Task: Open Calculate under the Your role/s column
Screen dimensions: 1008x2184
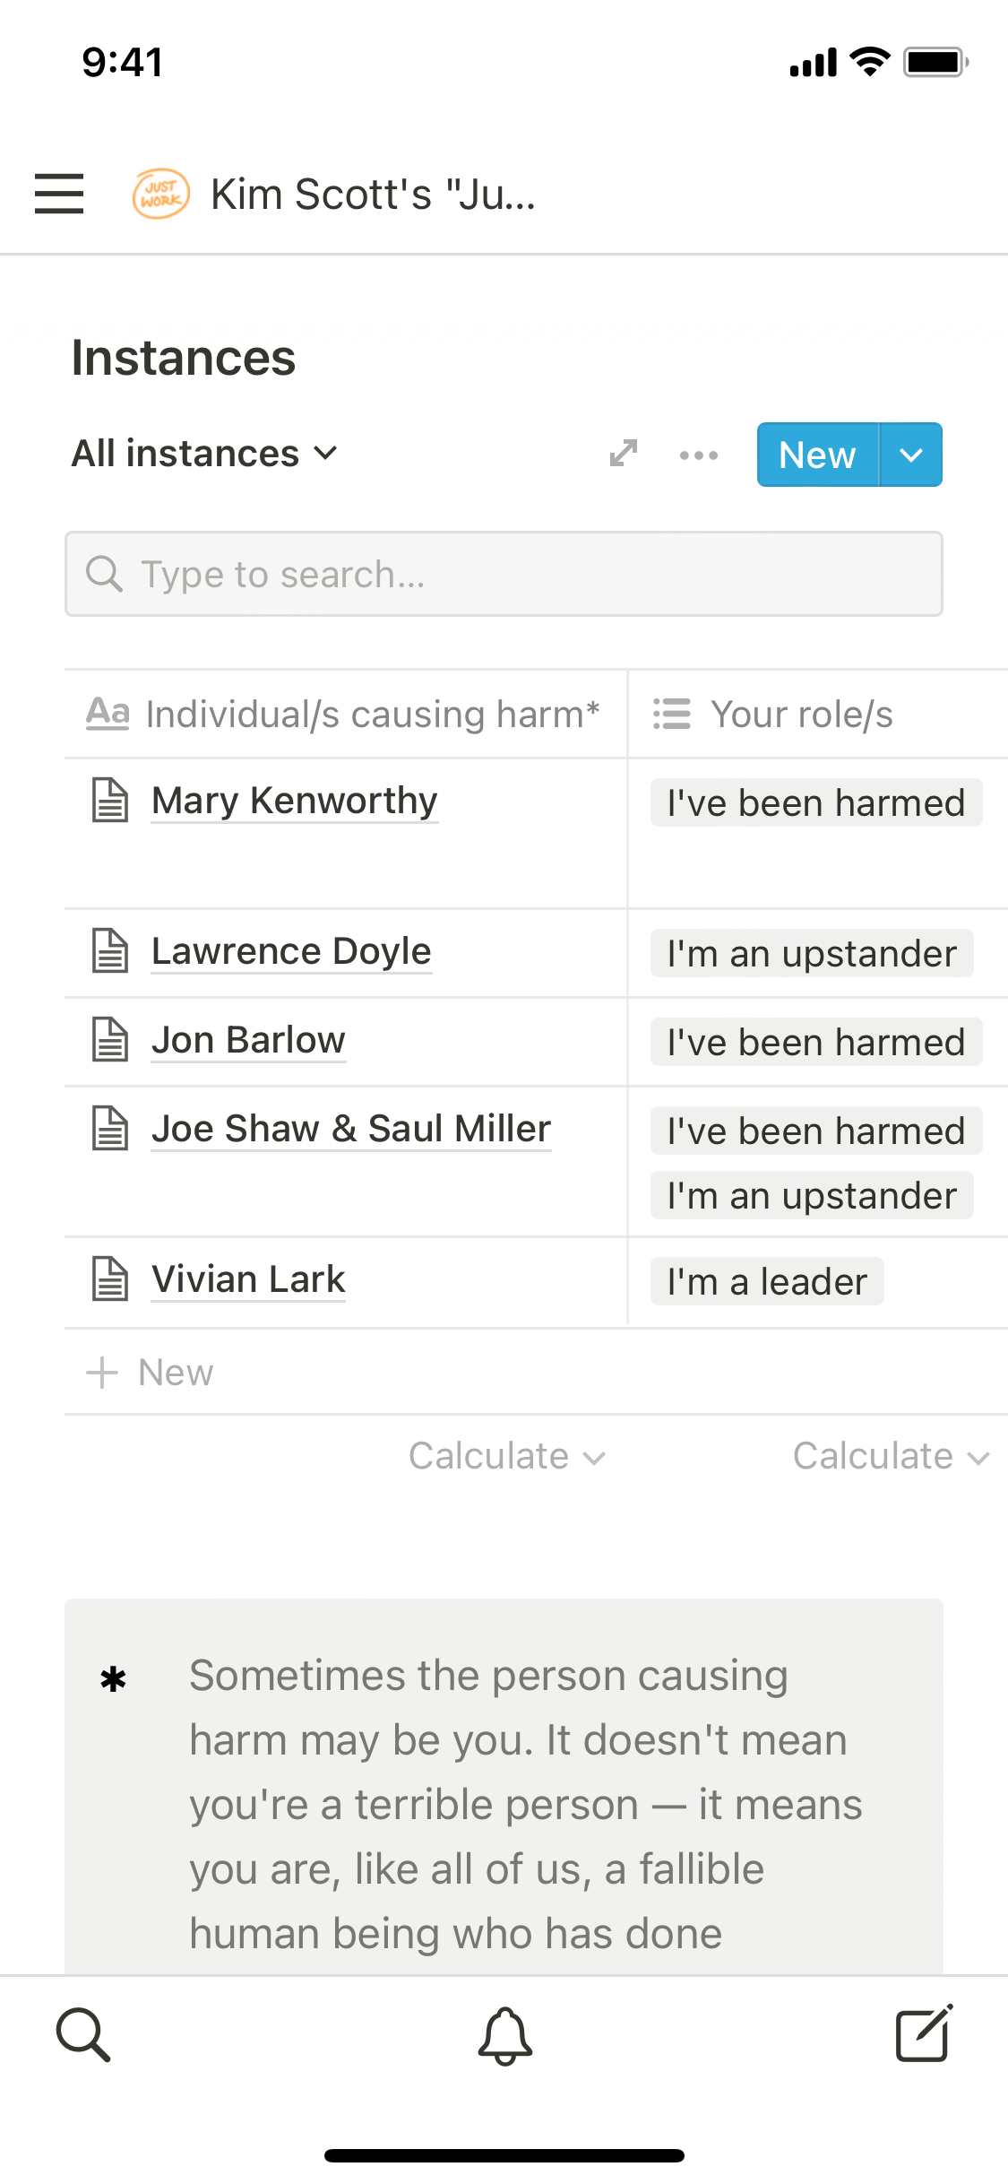Action: [891, 1457]
